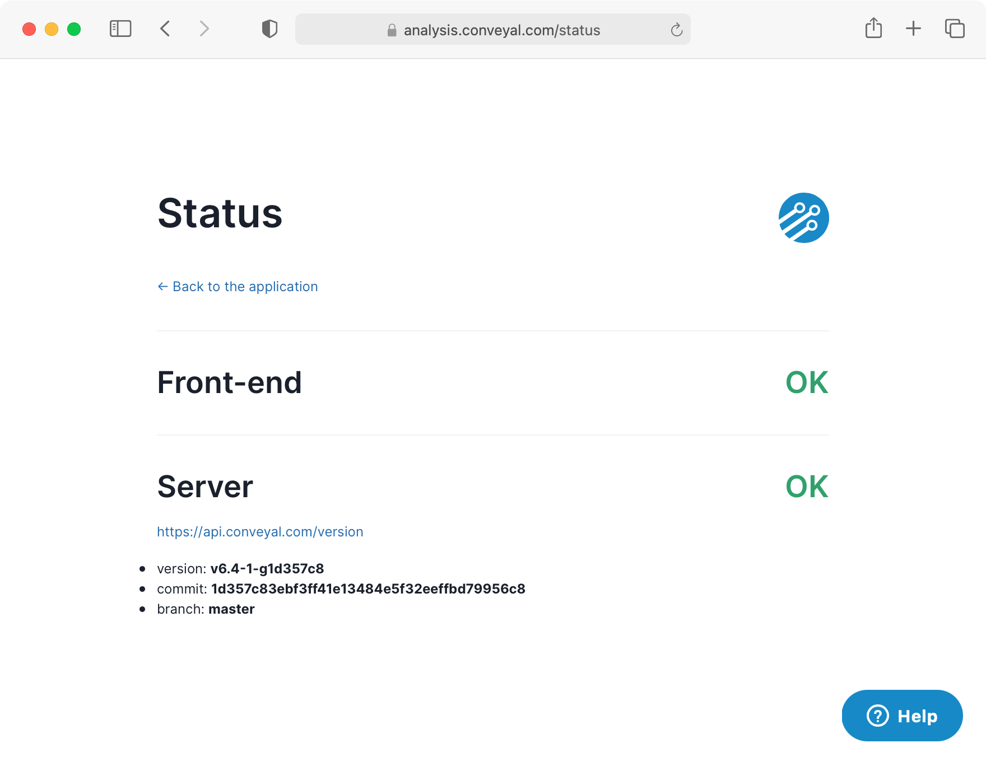
Task: Click the share icon in toolbar
Action: pyautogui.click(x=873, y=28)
